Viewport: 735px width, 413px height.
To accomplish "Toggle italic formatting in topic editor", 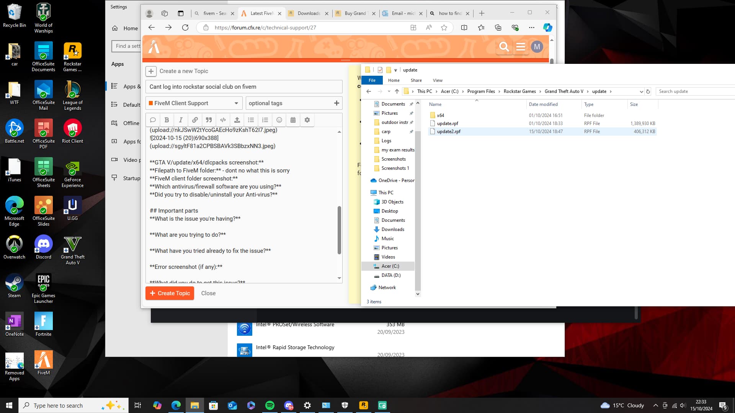I will 181,120.
